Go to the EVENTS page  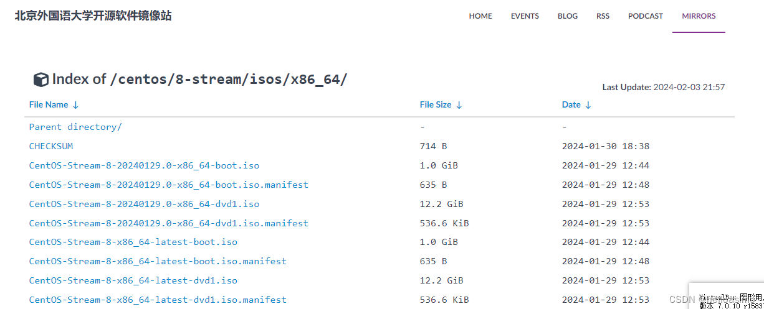coord(525,16)
